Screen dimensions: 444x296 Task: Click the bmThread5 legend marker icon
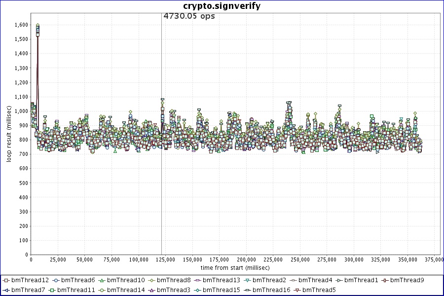click(297, 290)
